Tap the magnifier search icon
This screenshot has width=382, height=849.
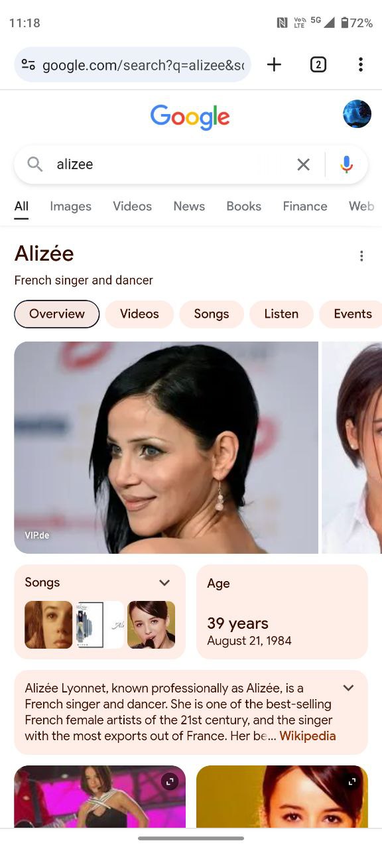pos(35,164)
